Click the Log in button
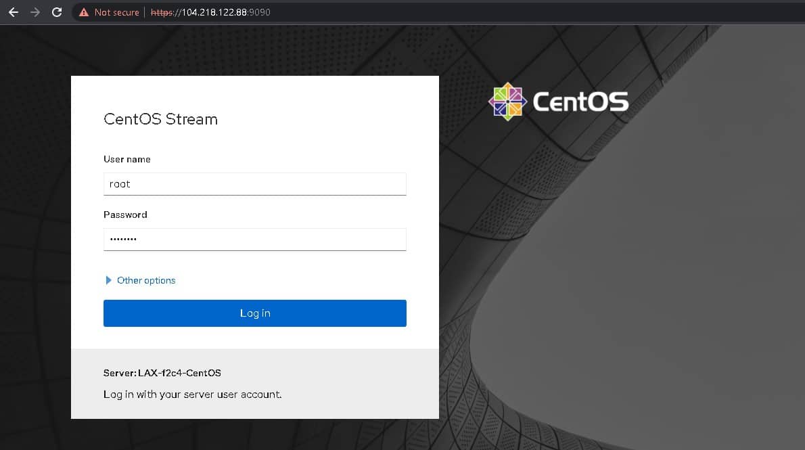The image size is (805, 450). point(254,313)
